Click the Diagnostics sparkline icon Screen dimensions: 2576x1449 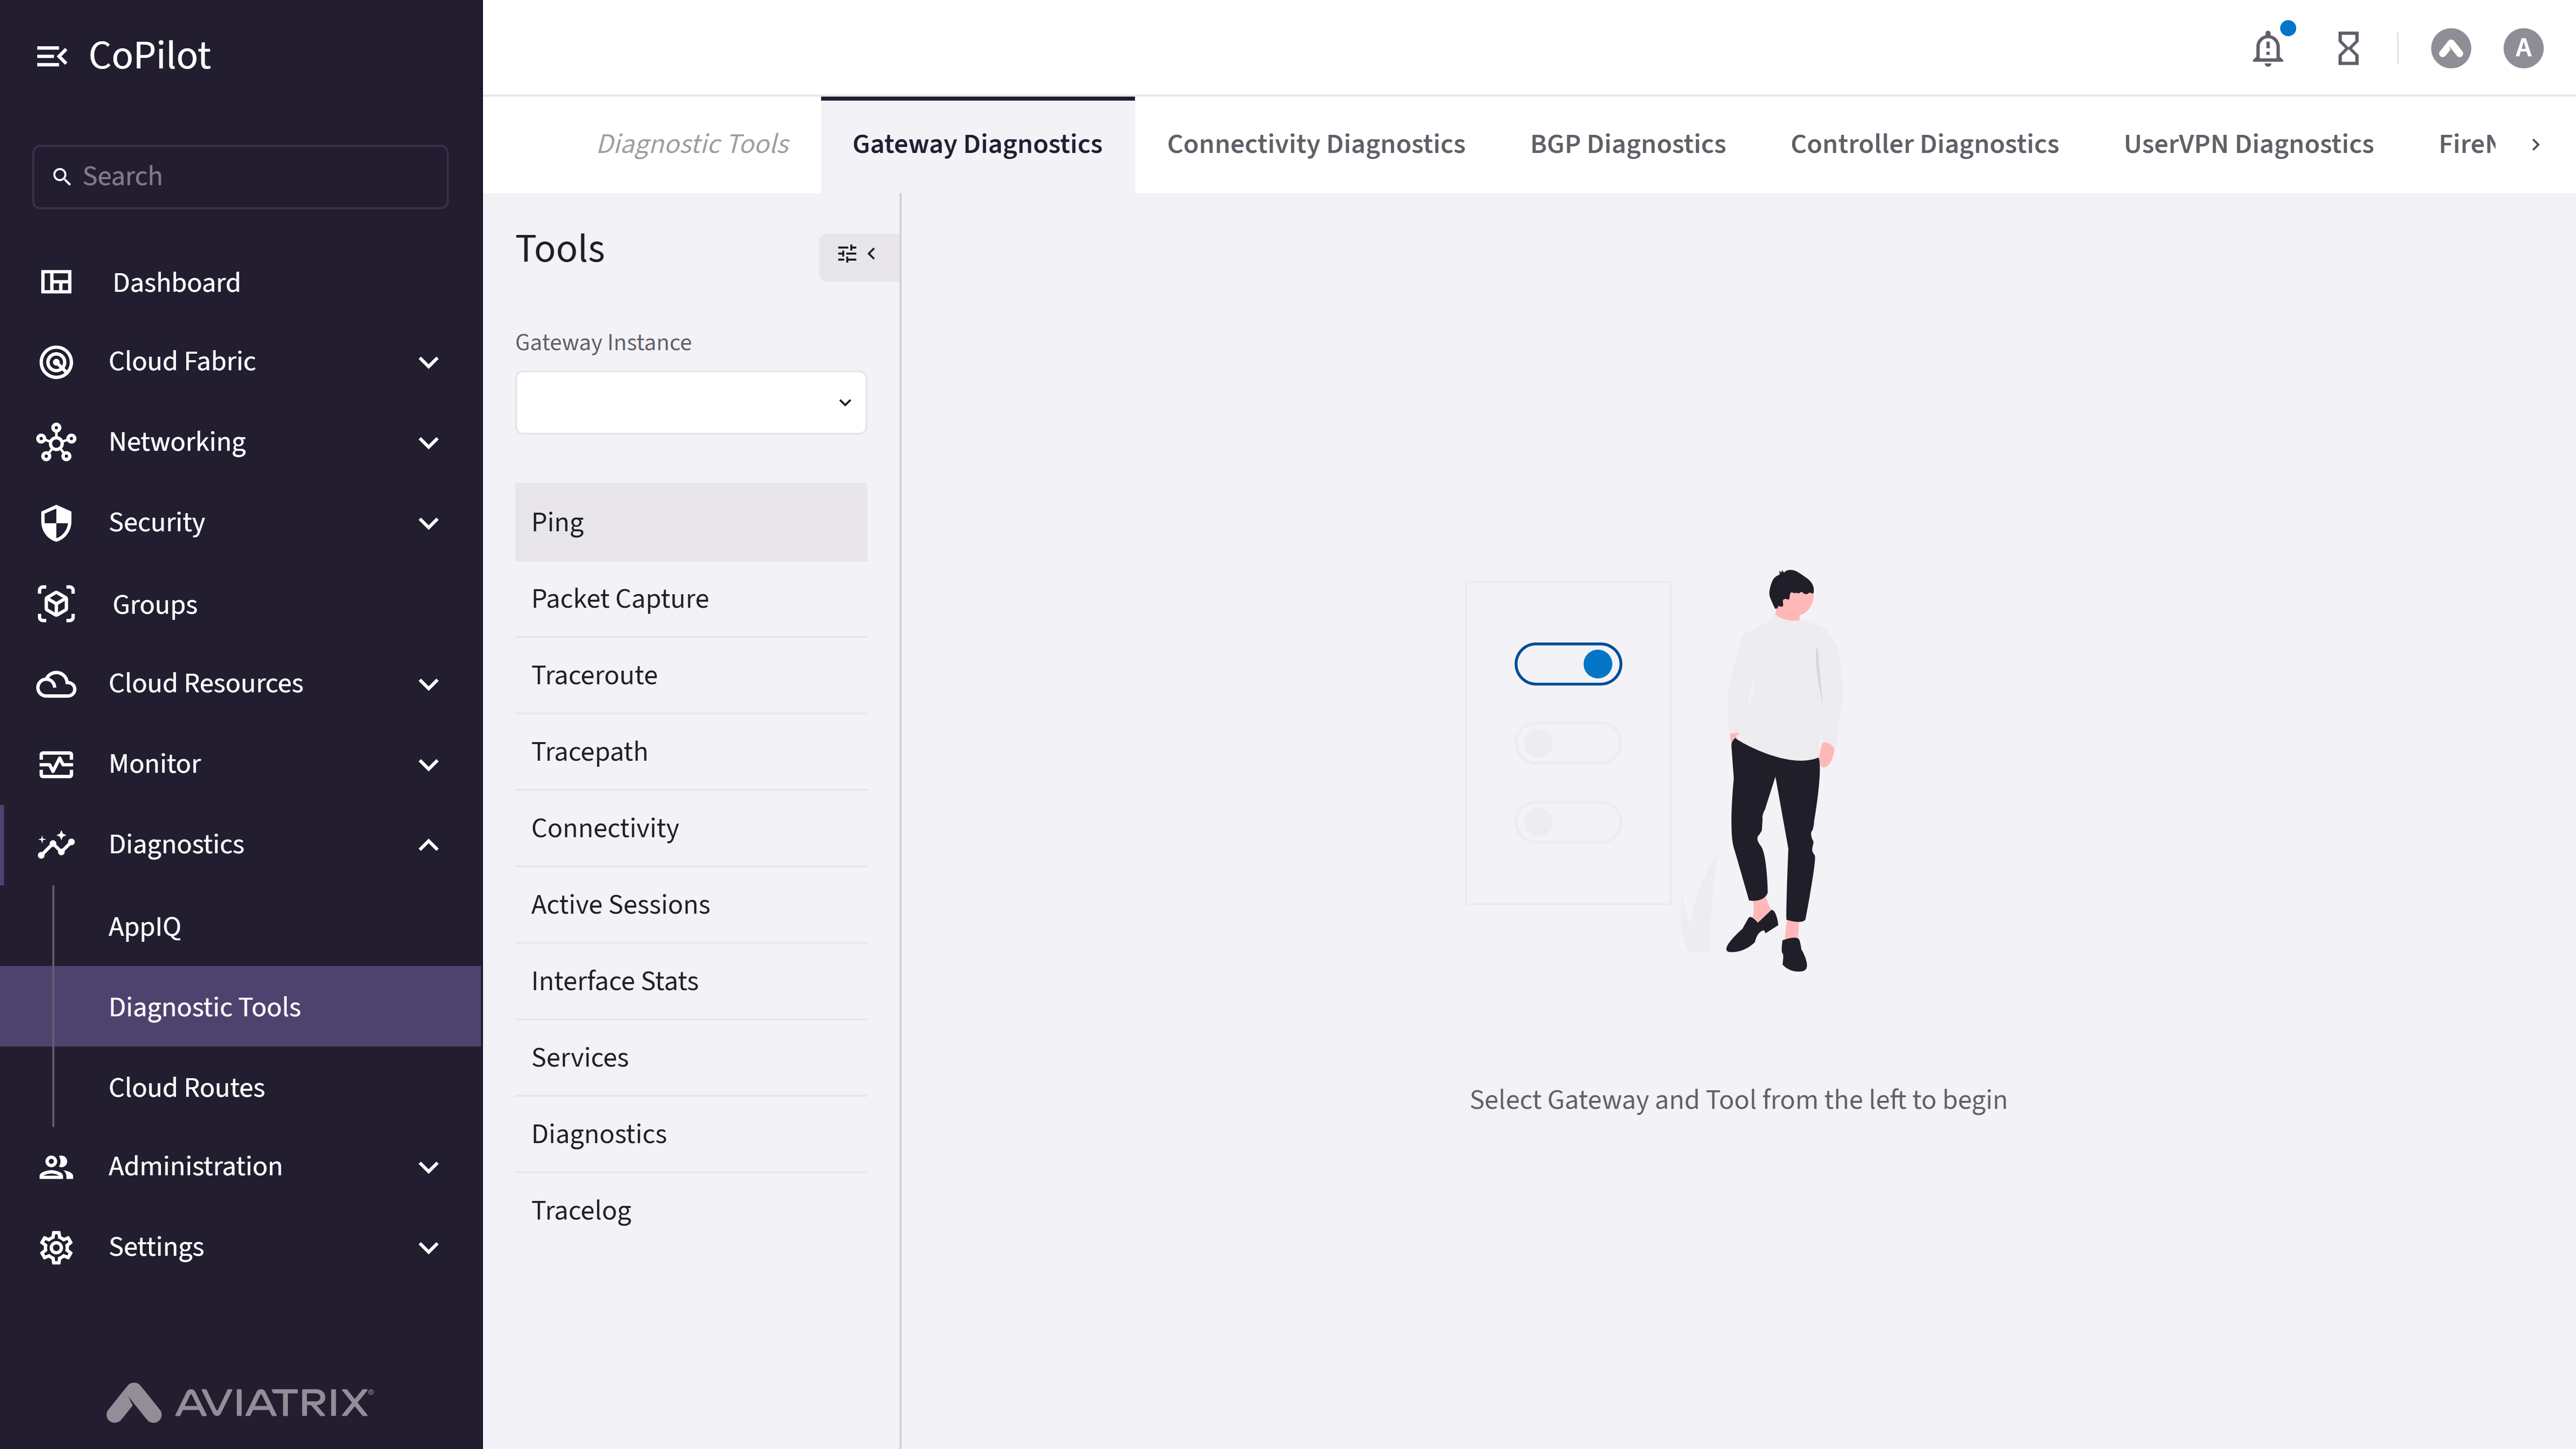(56, 845)
